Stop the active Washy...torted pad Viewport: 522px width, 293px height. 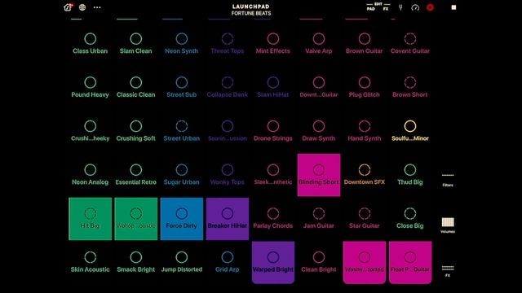click(365, 262)
